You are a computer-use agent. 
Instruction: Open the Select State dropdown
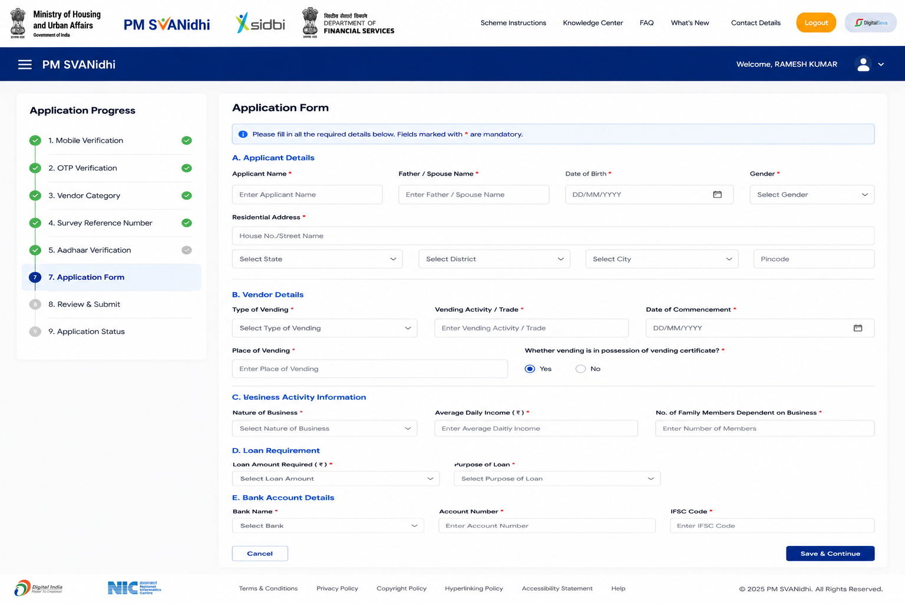(318, 259)
